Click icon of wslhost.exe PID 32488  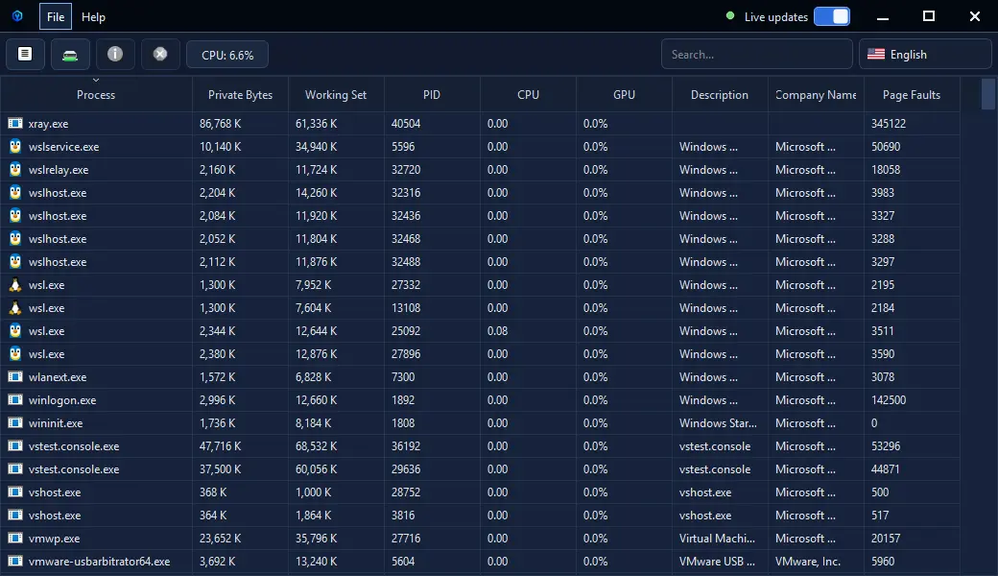click(x=15, y=261)
